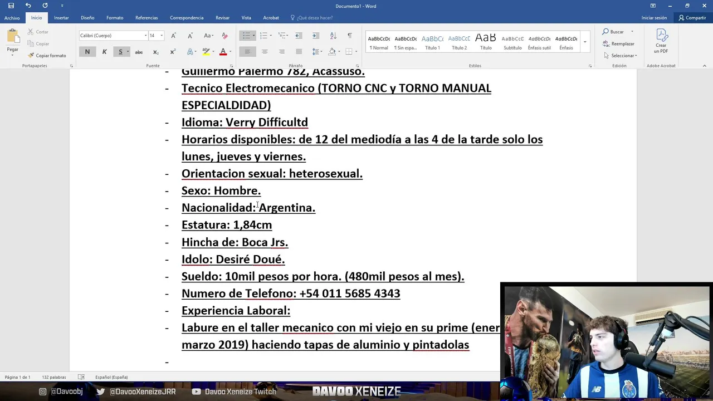Show paragraph marks with pilcrow icon

350,36
